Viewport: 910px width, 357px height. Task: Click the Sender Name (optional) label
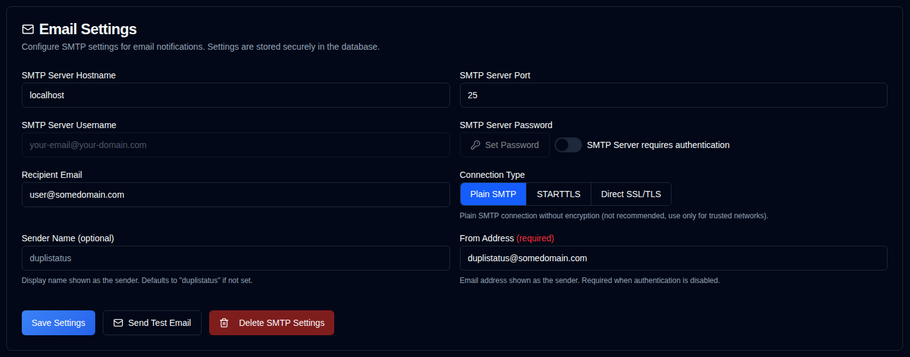[68, 238]
